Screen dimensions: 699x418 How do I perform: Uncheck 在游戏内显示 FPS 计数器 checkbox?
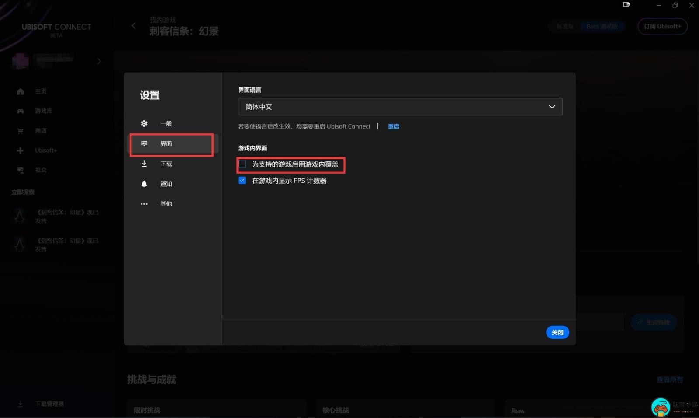(x=242, y=181)
